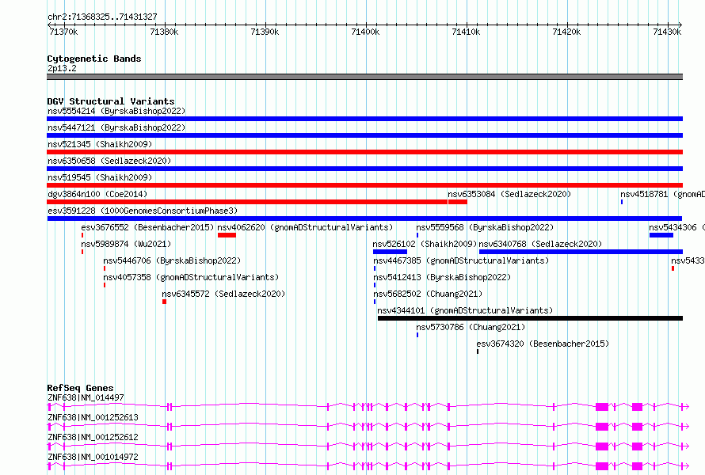Click the Cytogenetic Bands track title
705x475 pixels.
coord(94,59)
